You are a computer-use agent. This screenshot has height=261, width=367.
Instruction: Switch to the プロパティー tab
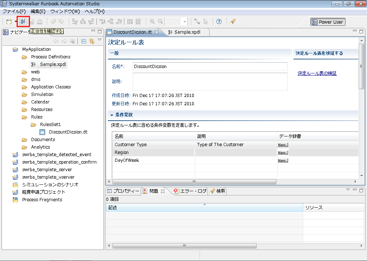point(123,191)
